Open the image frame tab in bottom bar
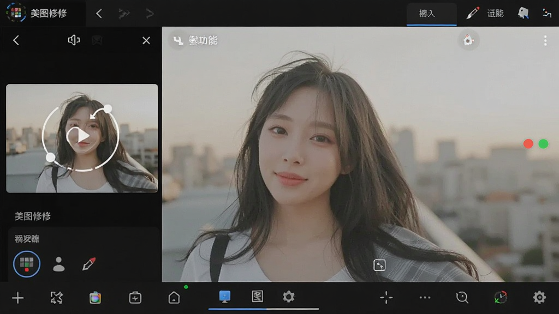Viewport: 559px width, 314px height. coord(257,297)
